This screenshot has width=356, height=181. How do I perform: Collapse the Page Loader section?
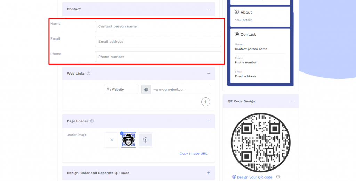208,121
